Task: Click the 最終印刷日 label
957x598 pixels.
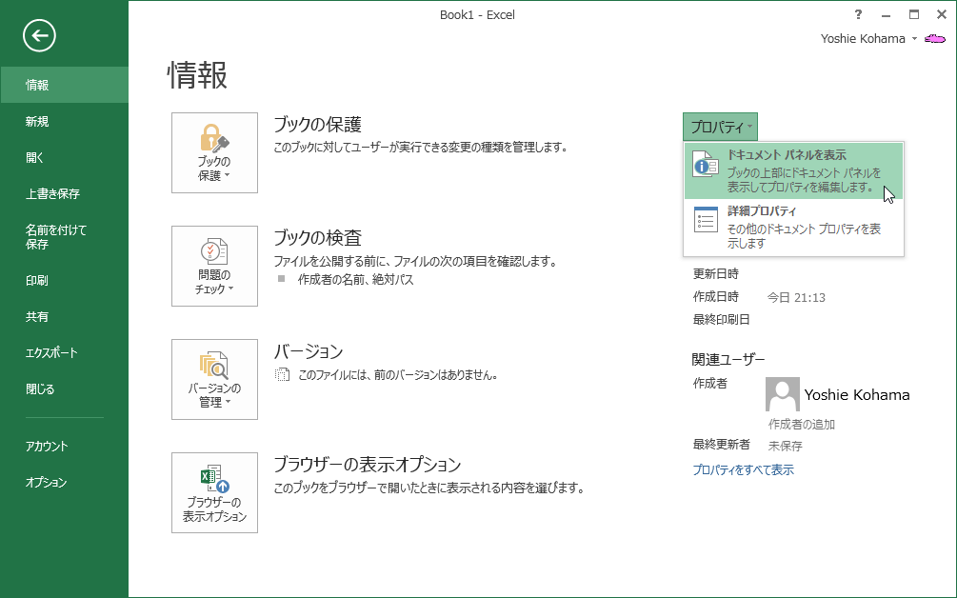Action: pyautogui.click(x=721, y=320)
